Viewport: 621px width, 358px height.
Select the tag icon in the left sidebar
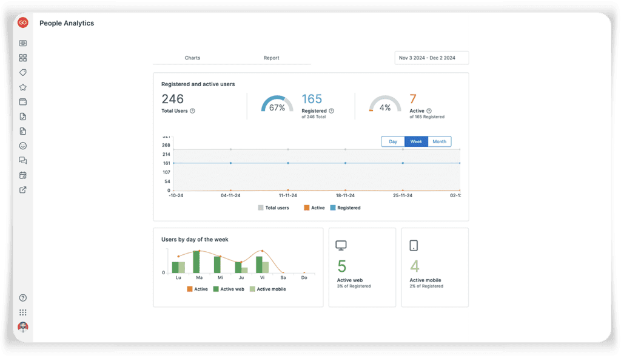click(x=22, y=72)
